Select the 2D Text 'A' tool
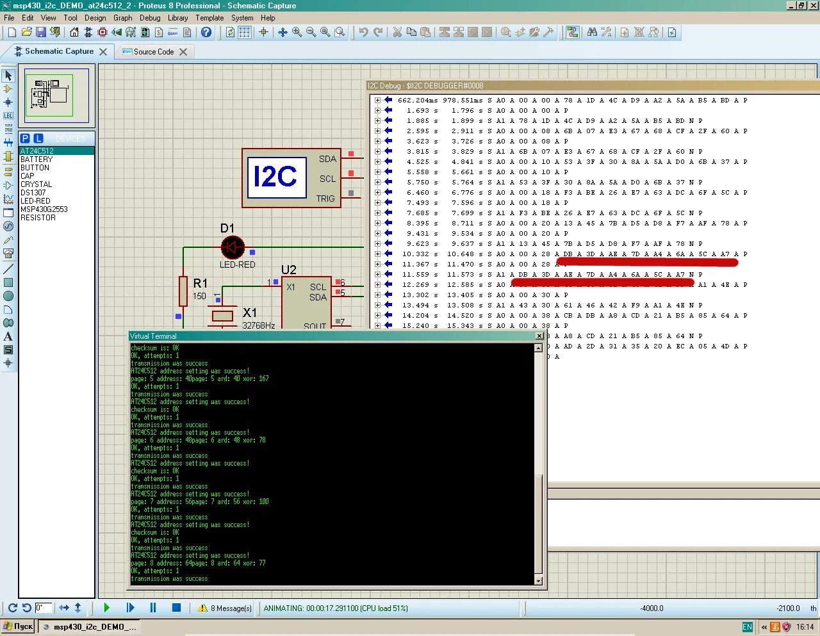 [x=8, y=336]
